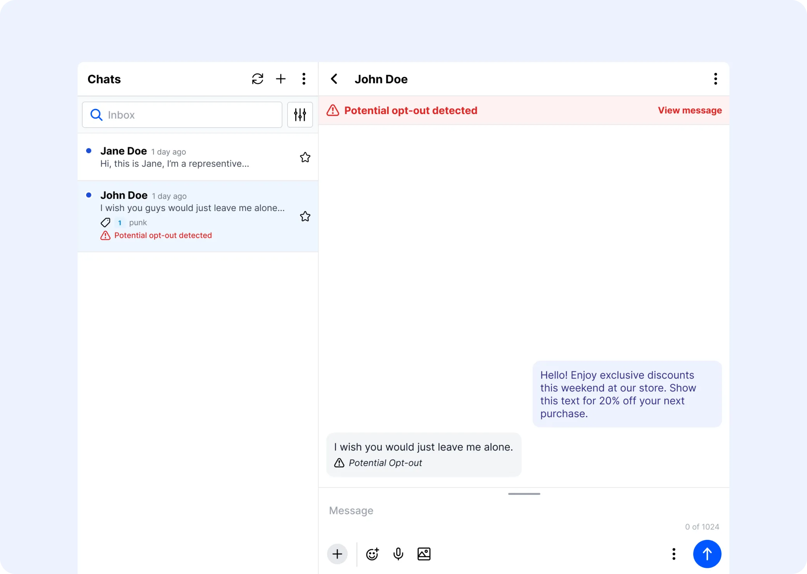The height and width of the screenshot is (574, 807).
Task: Click the Chats heading title
Action: pos(104,79)
